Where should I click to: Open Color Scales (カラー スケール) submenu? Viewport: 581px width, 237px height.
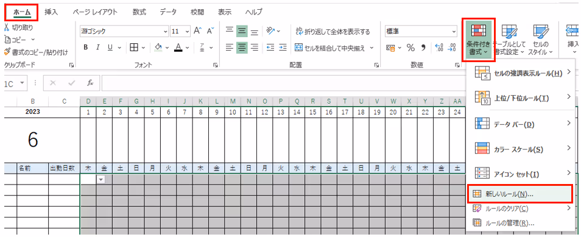[523, 149]
